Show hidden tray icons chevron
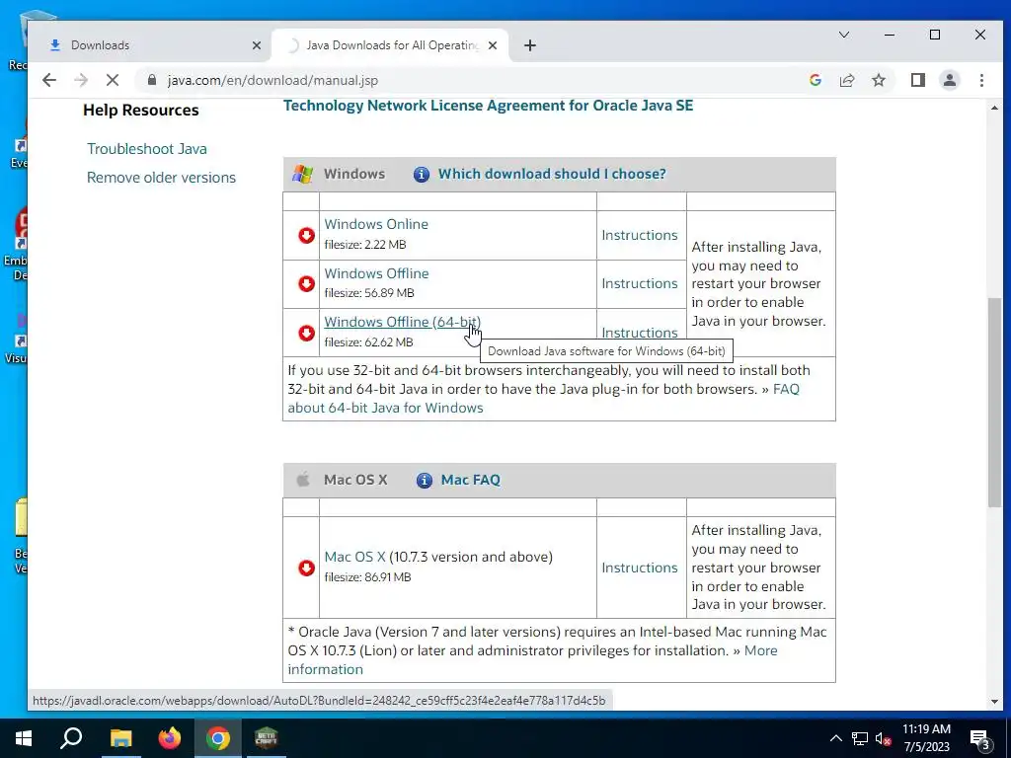 click(x=835, y=738)
